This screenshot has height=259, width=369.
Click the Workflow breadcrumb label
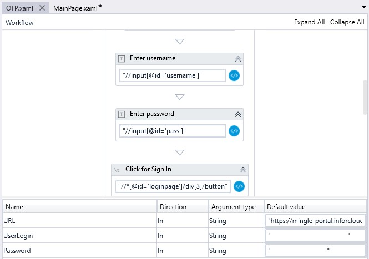coord(19,23)
